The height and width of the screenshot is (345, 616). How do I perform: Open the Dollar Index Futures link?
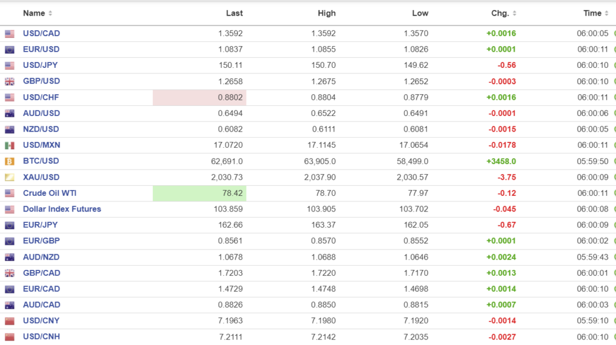(62, 209)
